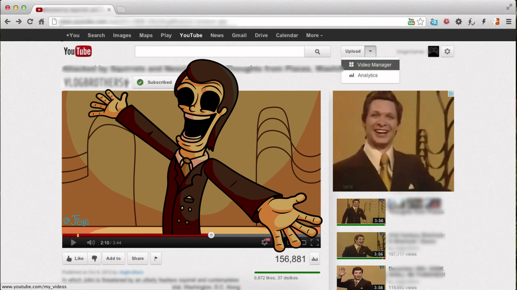
Task: Click YouTube in the Google bar
Action: click(x=191, y=35)
